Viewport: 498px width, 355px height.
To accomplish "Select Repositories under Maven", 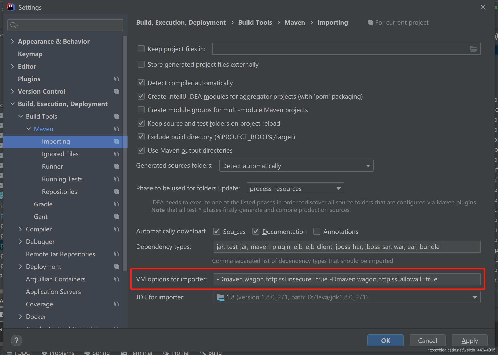I will pyautogui.click(x=59, y=192).
